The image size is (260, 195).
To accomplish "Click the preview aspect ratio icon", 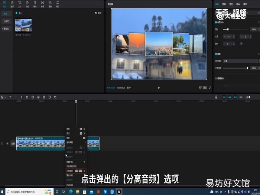I will pos(205,88).
